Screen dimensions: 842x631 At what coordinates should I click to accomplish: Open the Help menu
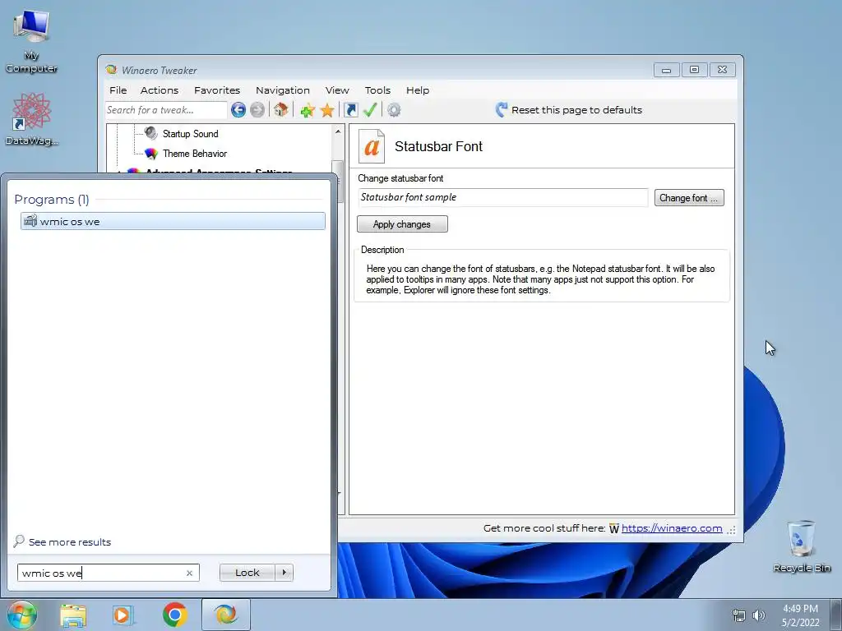click(x=418, y=90)
